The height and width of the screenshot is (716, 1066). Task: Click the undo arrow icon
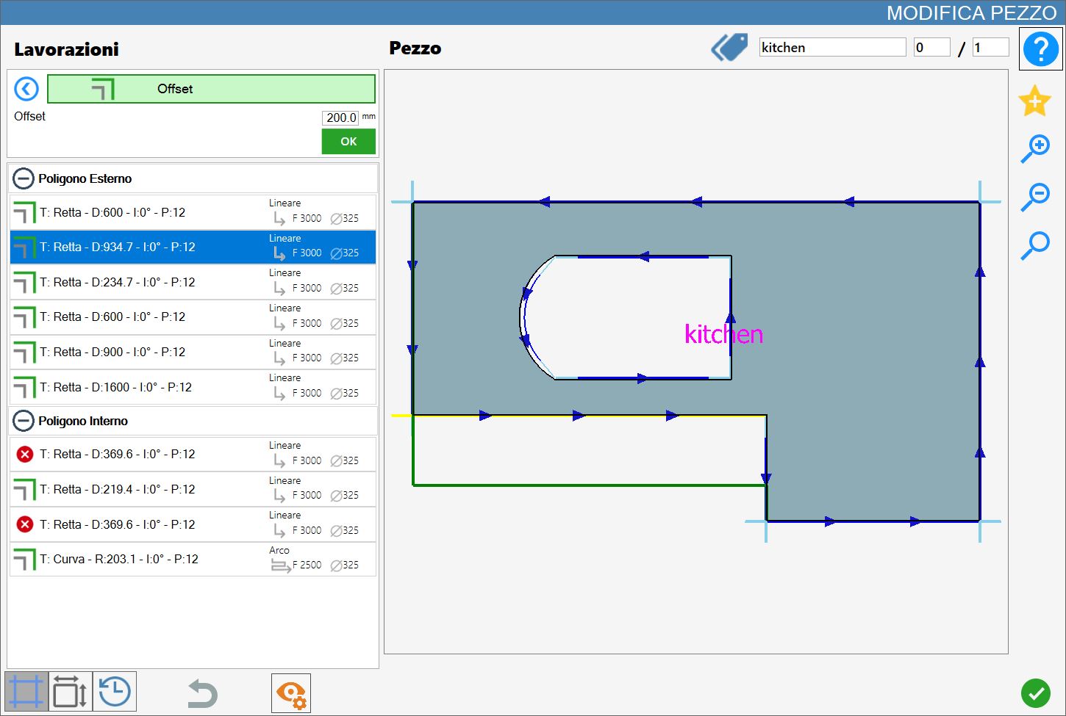pos(202,693)
